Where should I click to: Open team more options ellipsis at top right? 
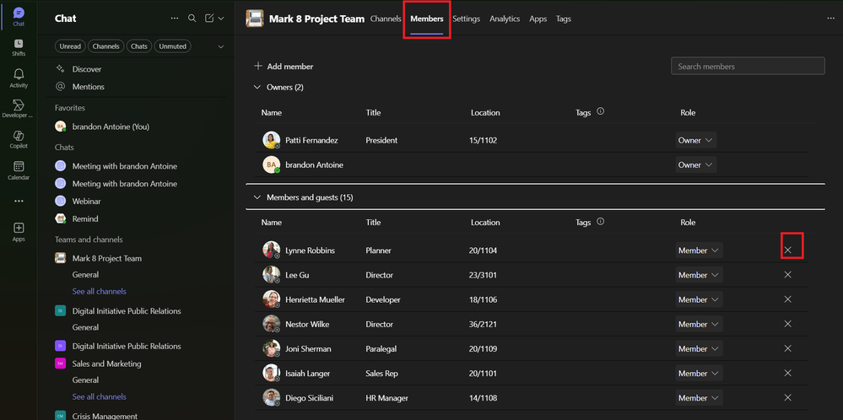[830, 19]
